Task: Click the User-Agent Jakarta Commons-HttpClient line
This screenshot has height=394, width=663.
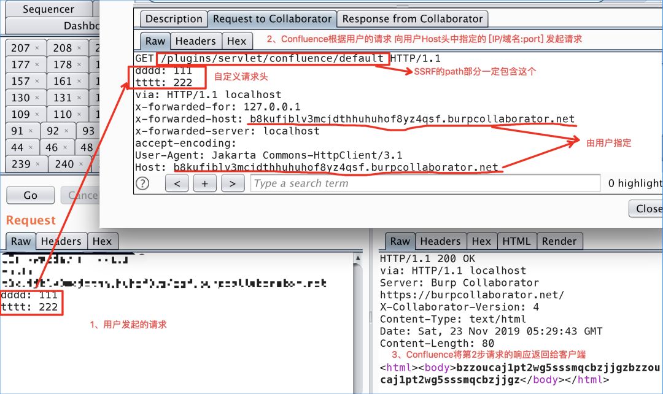Action: point(268,155)
